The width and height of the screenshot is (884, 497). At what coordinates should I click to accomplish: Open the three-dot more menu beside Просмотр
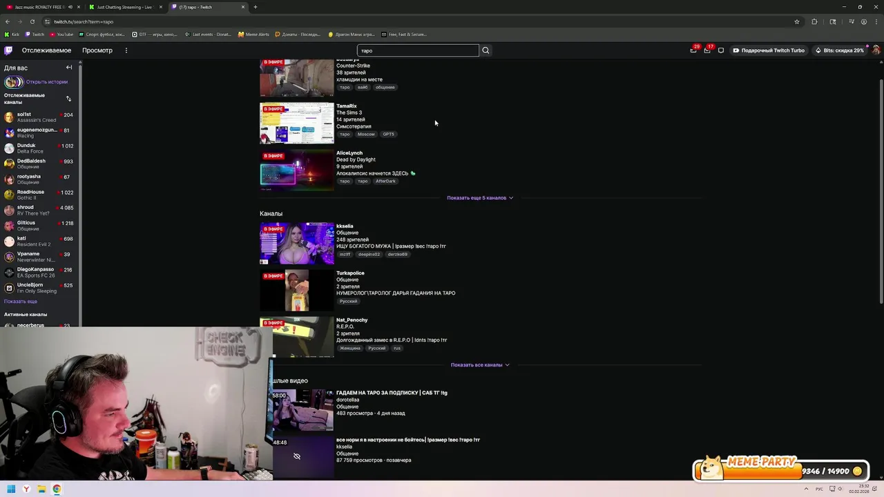coord(126,50)
